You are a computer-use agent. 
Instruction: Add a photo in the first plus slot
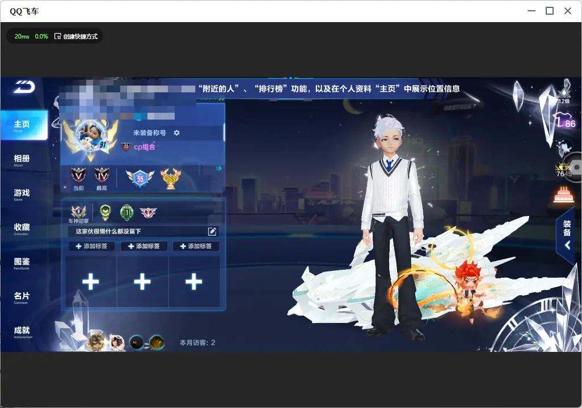91,282
